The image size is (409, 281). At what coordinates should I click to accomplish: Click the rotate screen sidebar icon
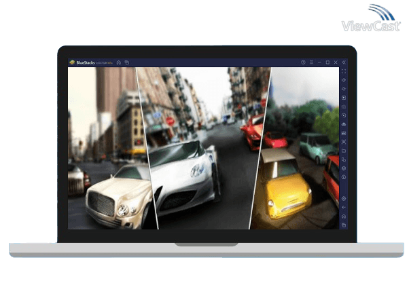(344, 160)
